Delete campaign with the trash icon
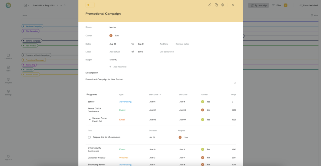Screen dimensions: 321x166 [223, 5]
